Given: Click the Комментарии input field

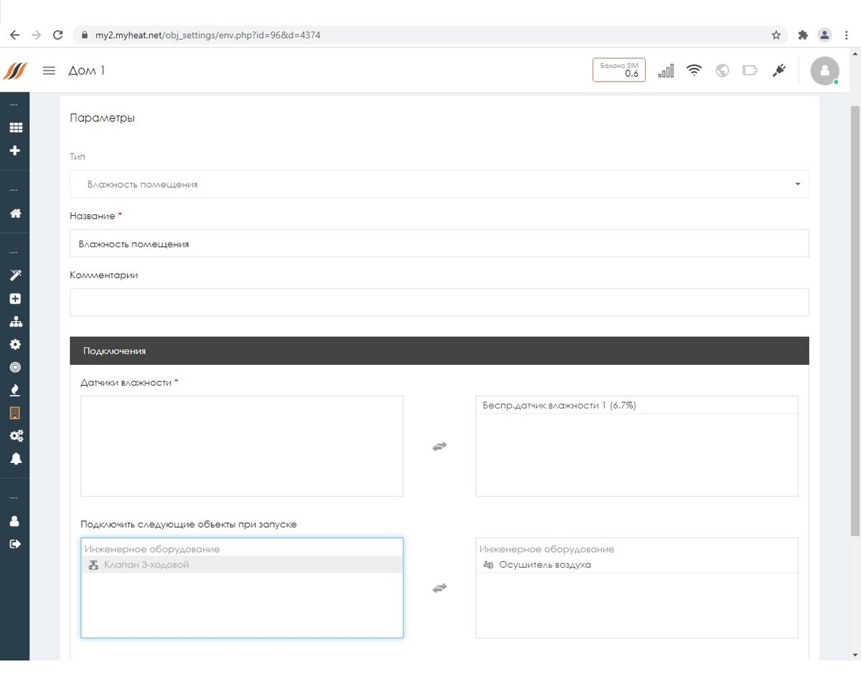Looking at the screenshot, I should (x=439, y=302).
